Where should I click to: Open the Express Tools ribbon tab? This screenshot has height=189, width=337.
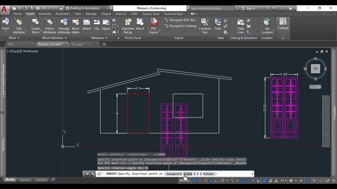(151, 14)
